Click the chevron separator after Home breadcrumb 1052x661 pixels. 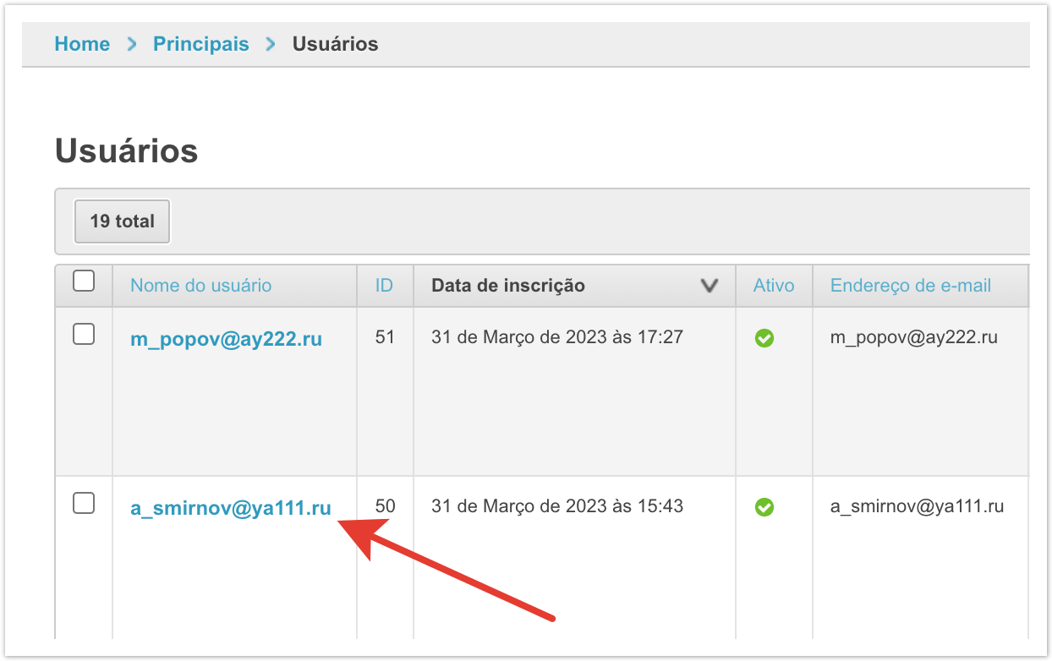(132, 44)
